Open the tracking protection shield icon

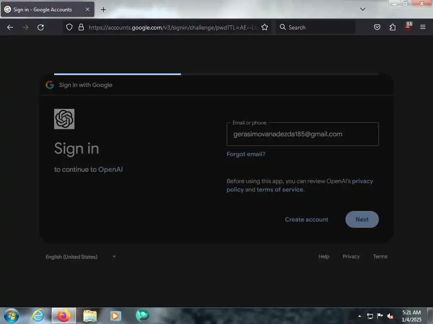click(x=69, y=27)
